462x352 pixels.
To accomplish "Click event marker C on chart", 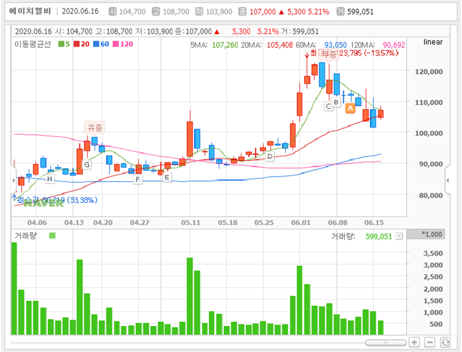I will tap(328, 106).
